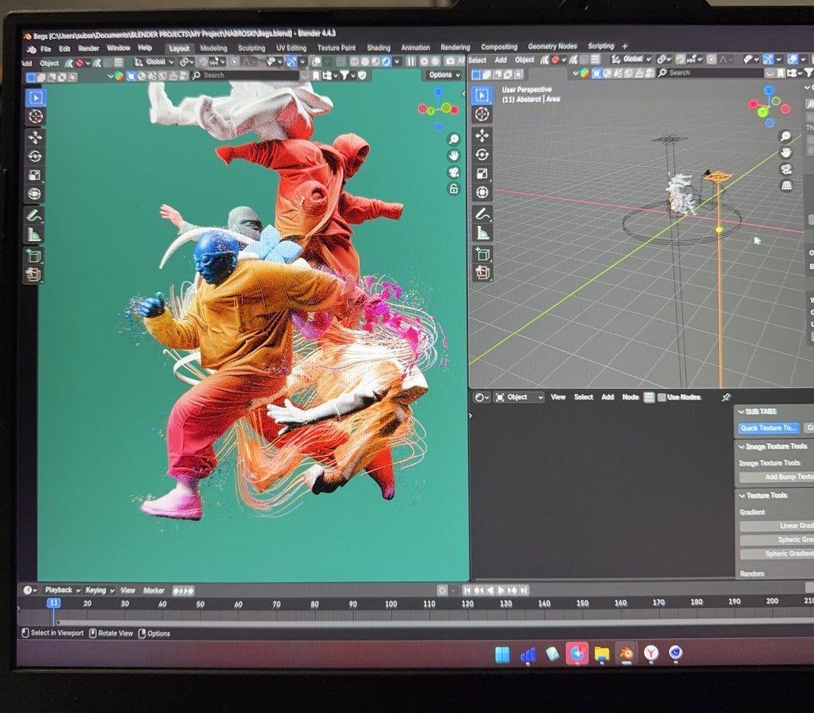Click the zoom magnifier in right viewport

pyautogui.click(x=786, y=136)
